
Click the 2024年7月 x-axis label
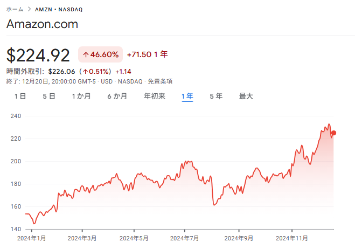(x=185, y=237)
